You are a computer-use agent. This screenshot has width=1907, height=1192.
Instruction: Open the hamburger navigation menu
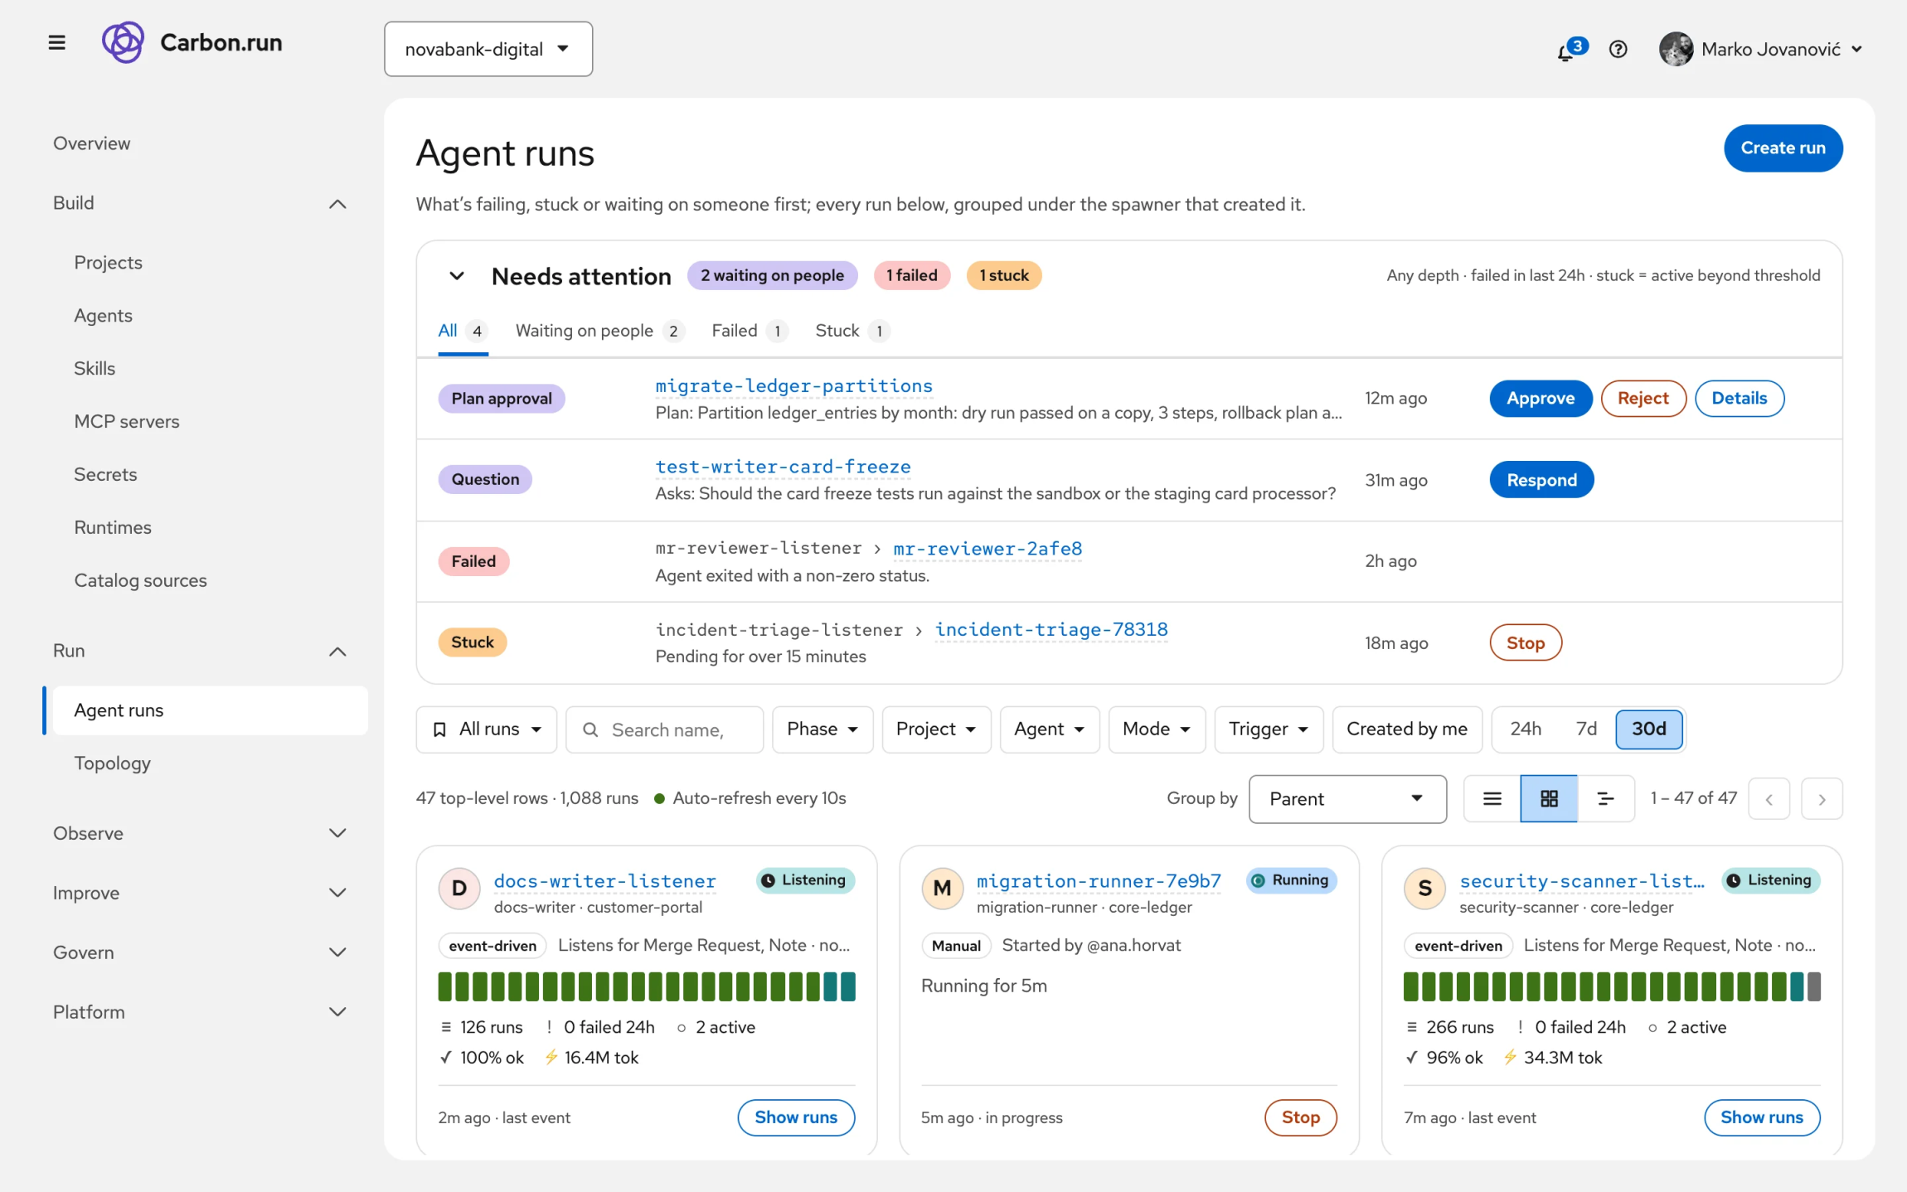coord(56,42)
